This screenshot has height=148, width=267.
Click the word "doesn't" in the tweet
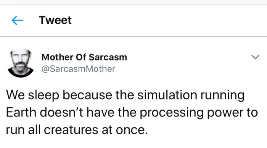pos(61,112)
